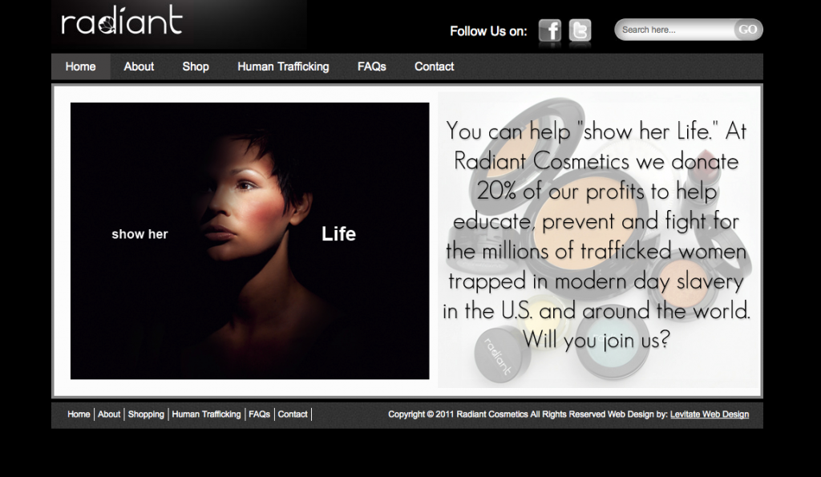Click the footer Home link

(79, 414)
